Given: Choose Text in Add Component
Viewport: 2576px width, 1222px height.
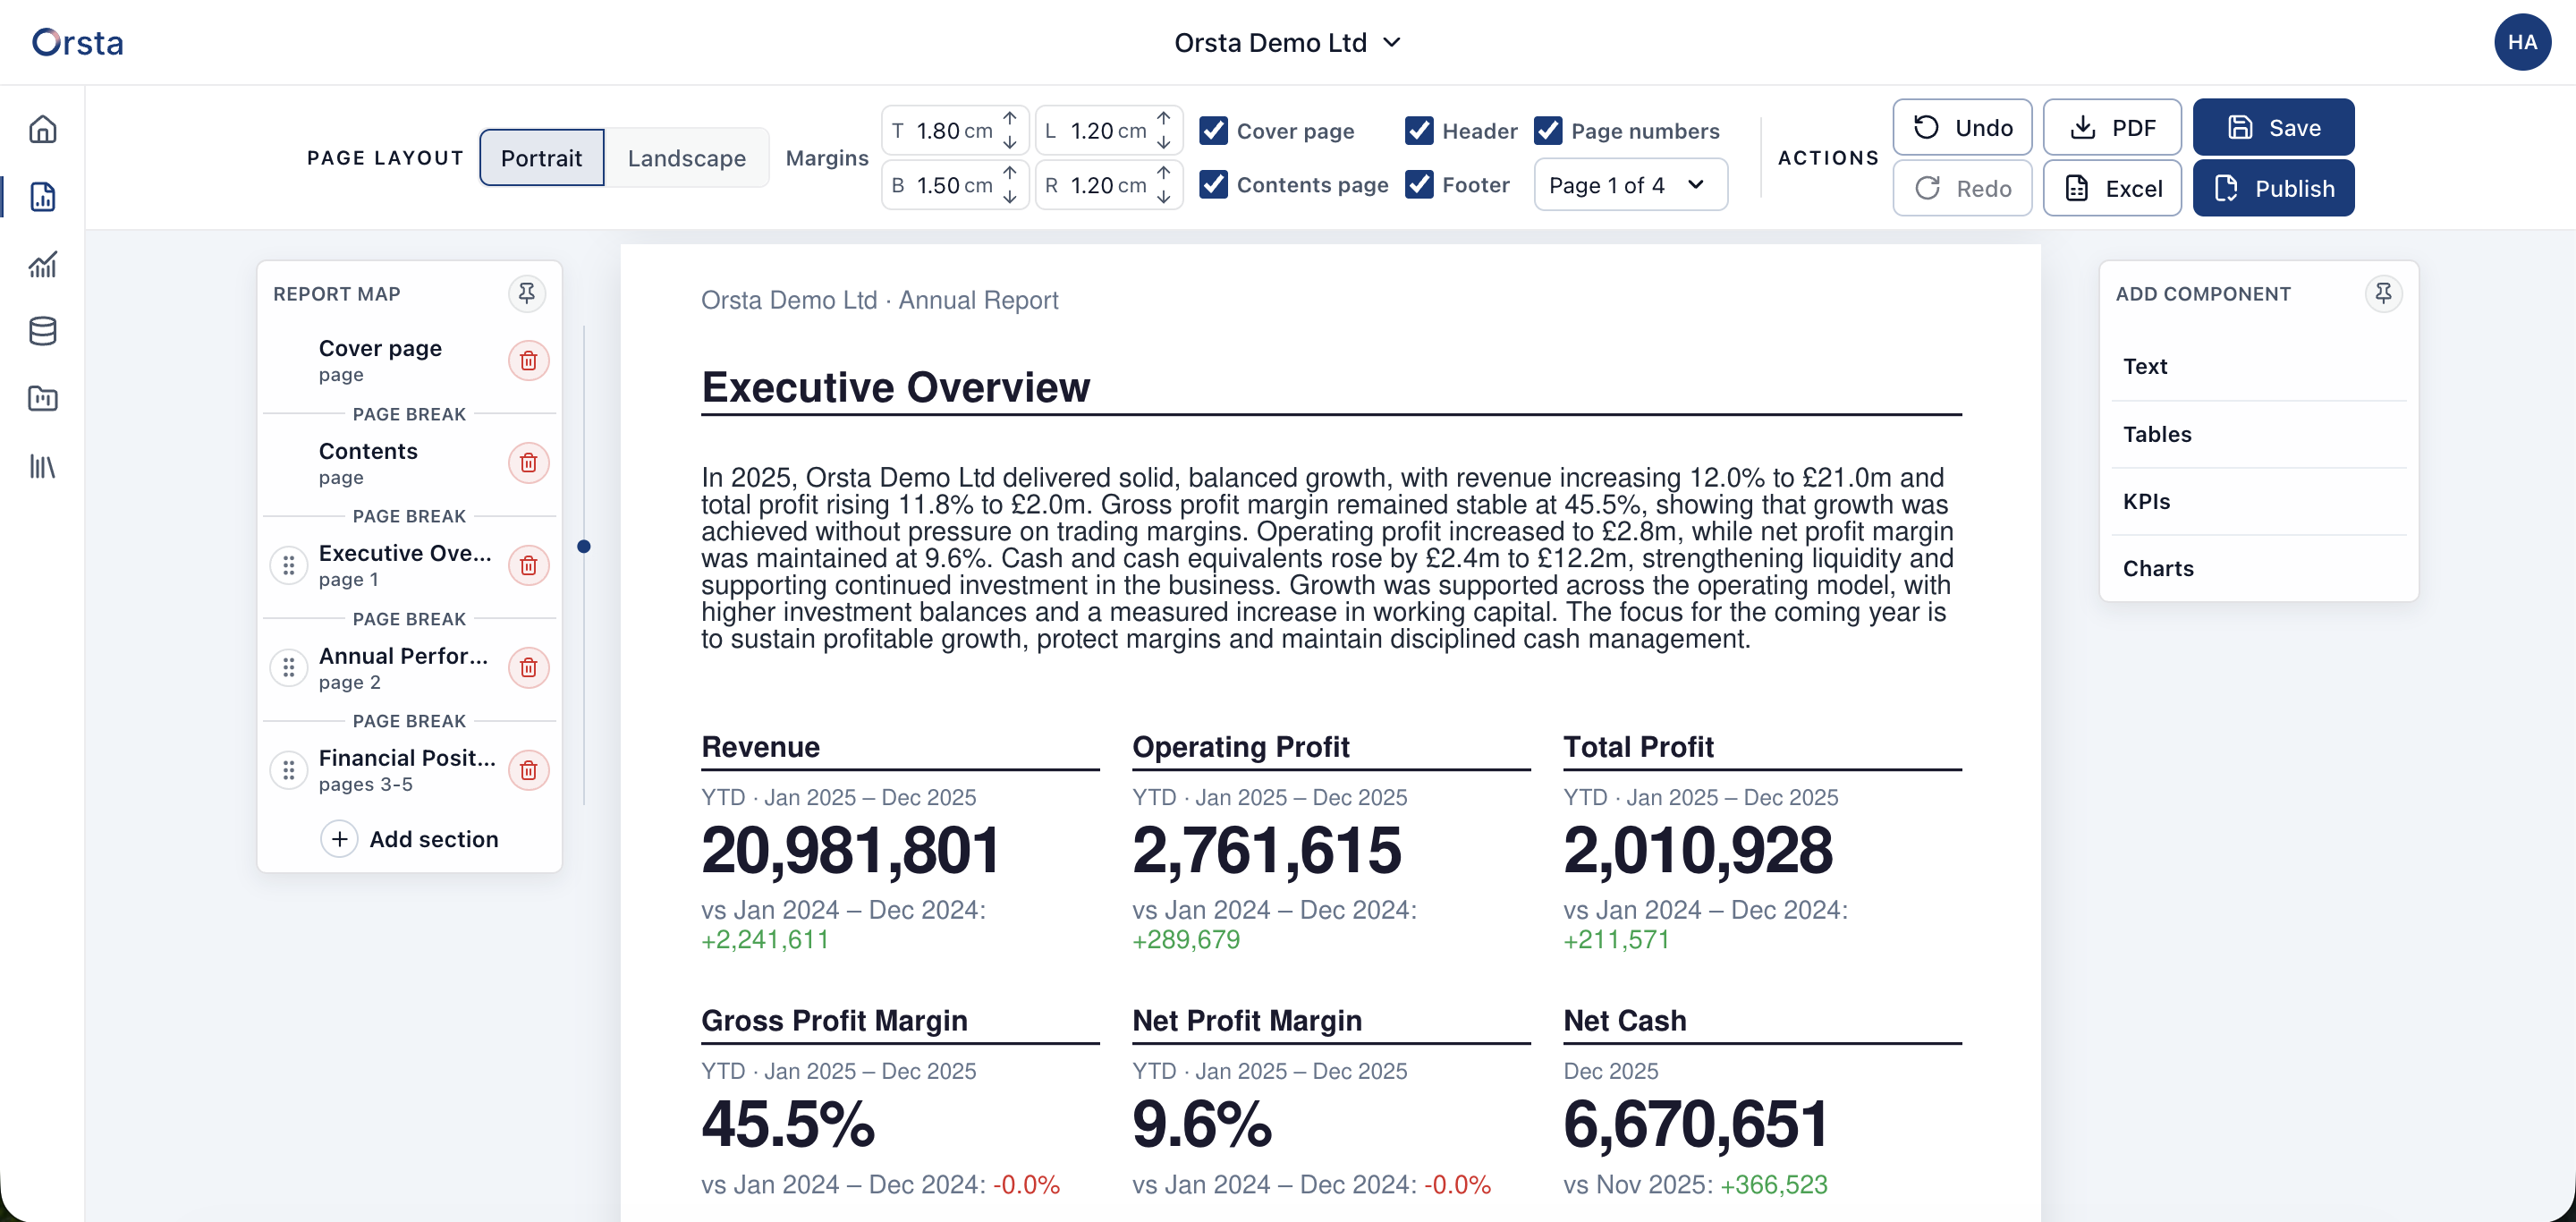Looking at the screenshot, I should 2258,367.
